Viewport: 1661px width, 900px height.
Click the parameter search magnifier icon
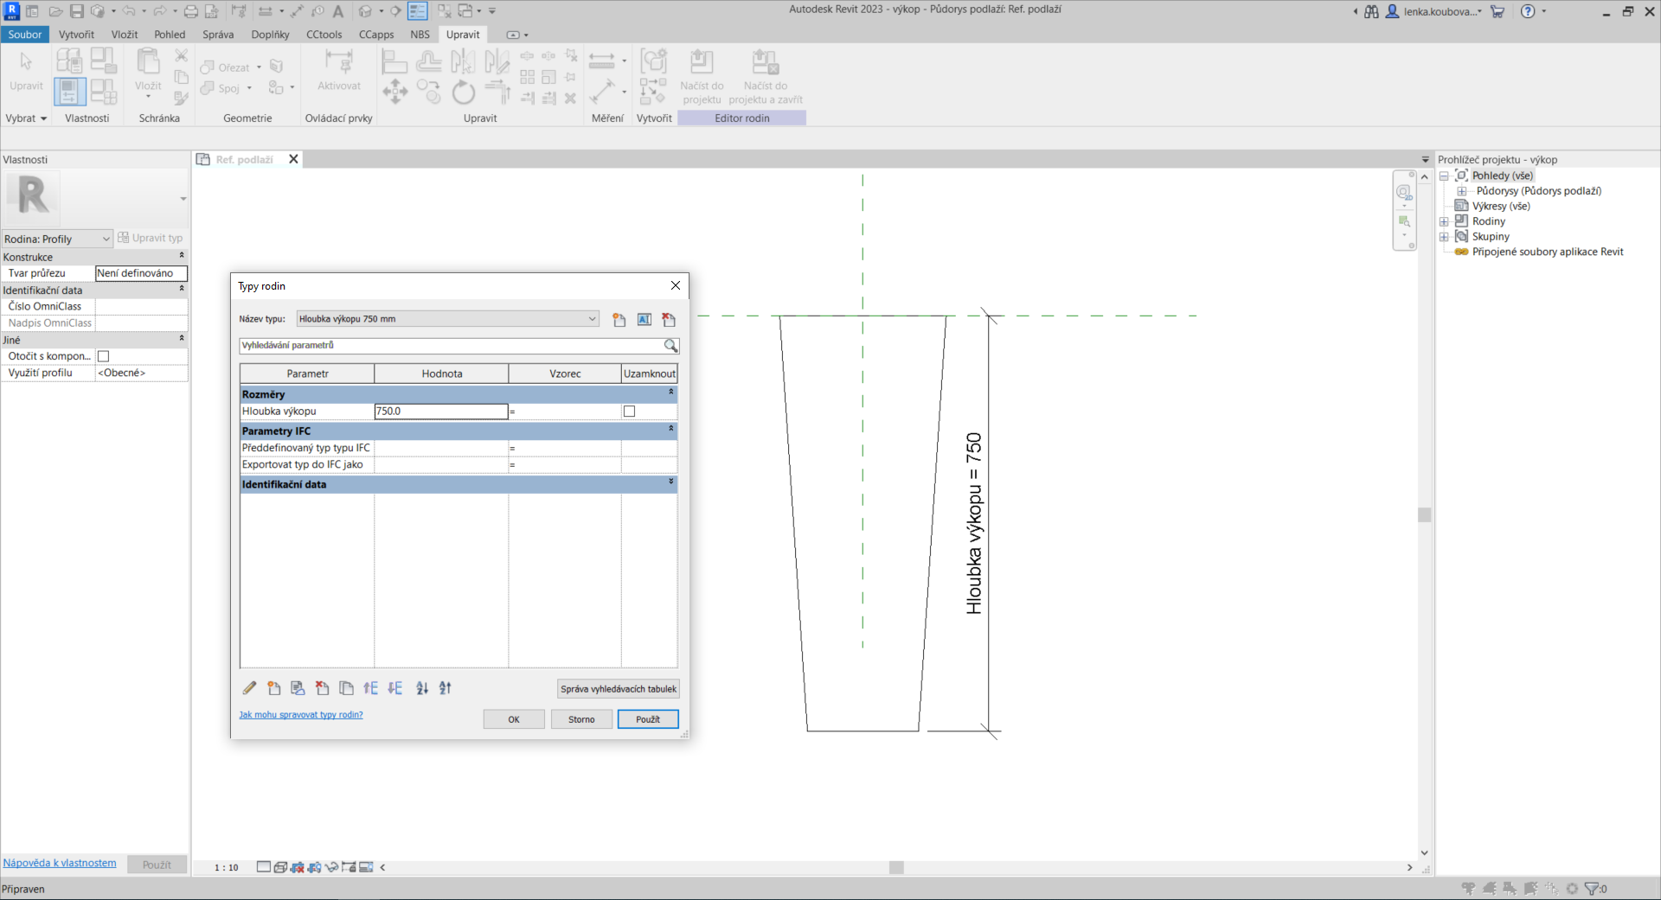coord(670,346)
